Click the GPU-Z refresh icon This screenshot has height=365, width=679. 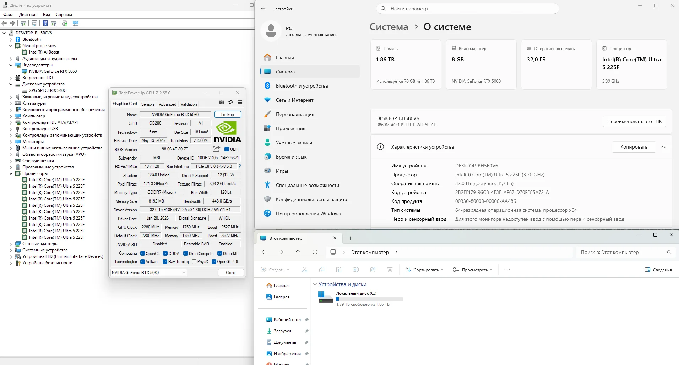pyautogui.click(x=231, y=102)
